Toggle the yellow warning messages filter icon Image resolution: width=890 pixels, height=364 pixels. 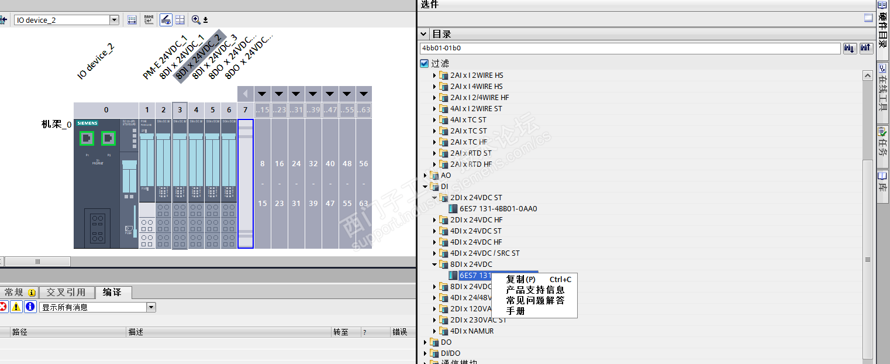[16, 307]
